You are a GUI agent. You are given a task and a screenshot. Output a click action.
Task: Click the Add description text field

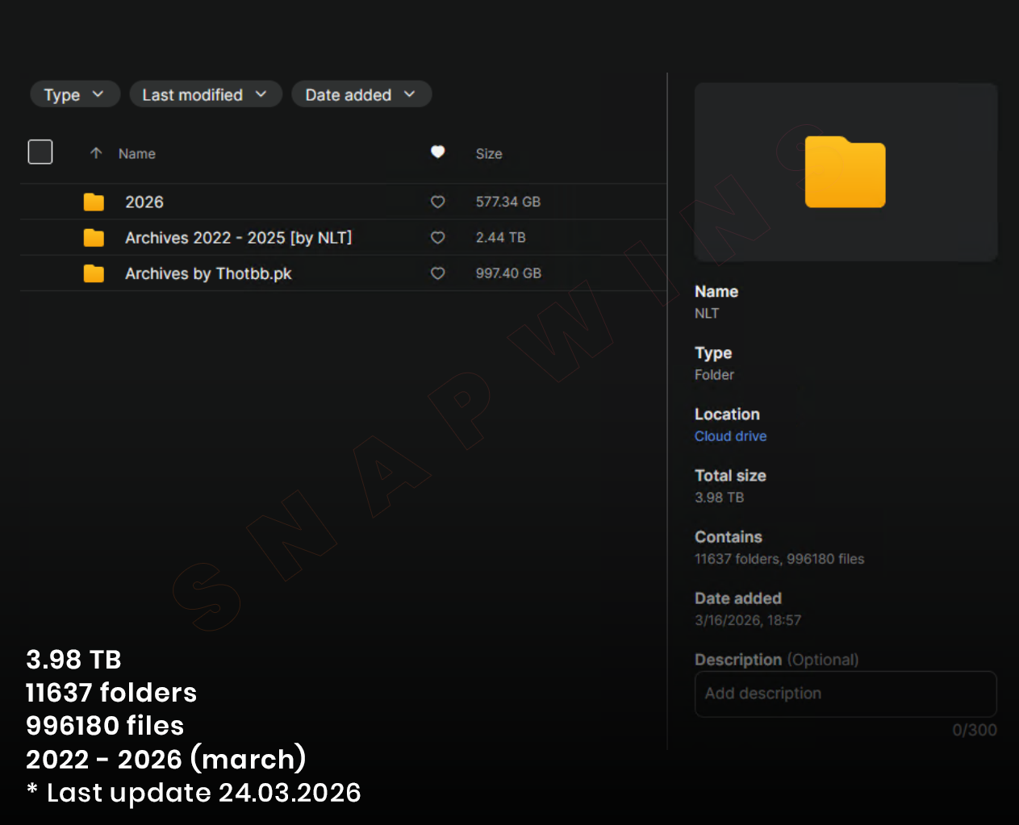[x=845, y=694]
